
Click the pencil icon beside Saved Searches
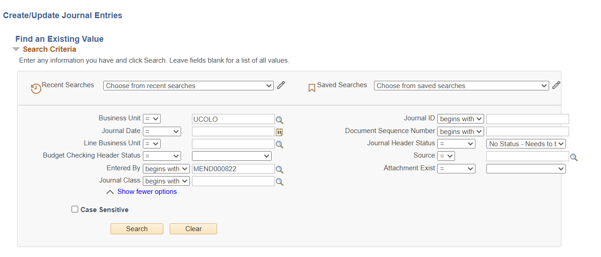[556, 85]
